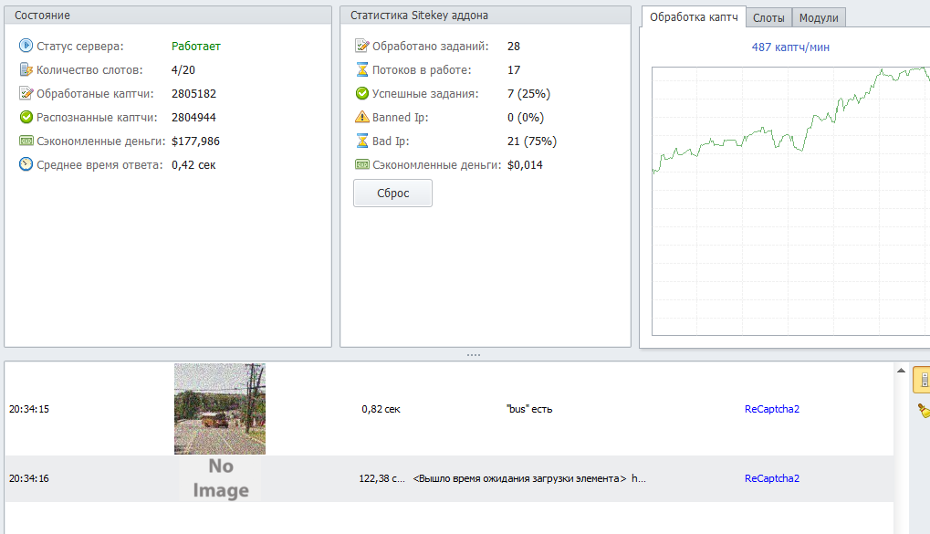Image resolution: width=930 pixels, height=534 pixels.
Task: Click the street captcha image thumbnail
Action: (219, 409)
